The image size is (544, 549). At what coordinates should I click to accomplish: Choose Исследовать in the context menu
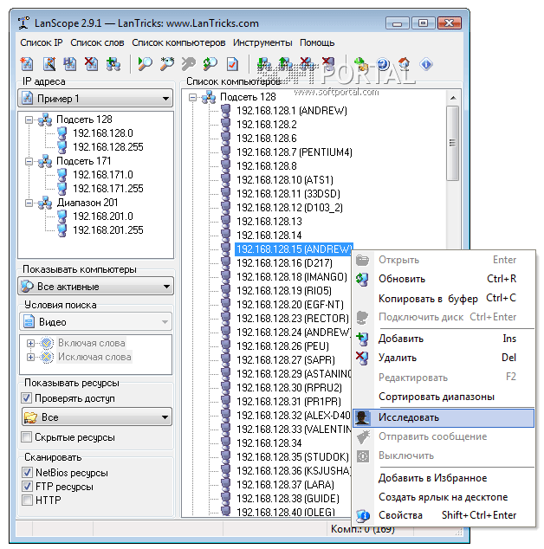444,417
